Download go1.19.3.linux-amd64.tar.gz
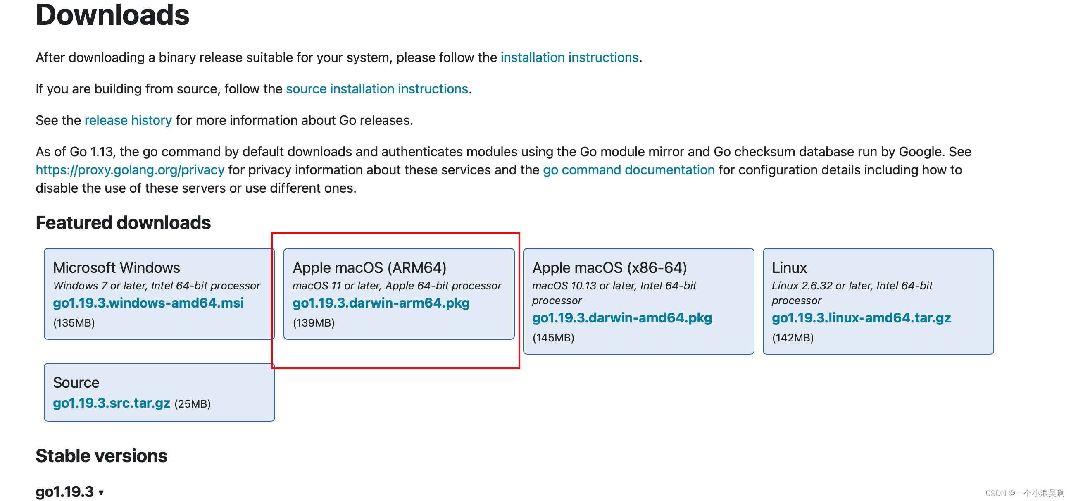 tap(862, 317)
